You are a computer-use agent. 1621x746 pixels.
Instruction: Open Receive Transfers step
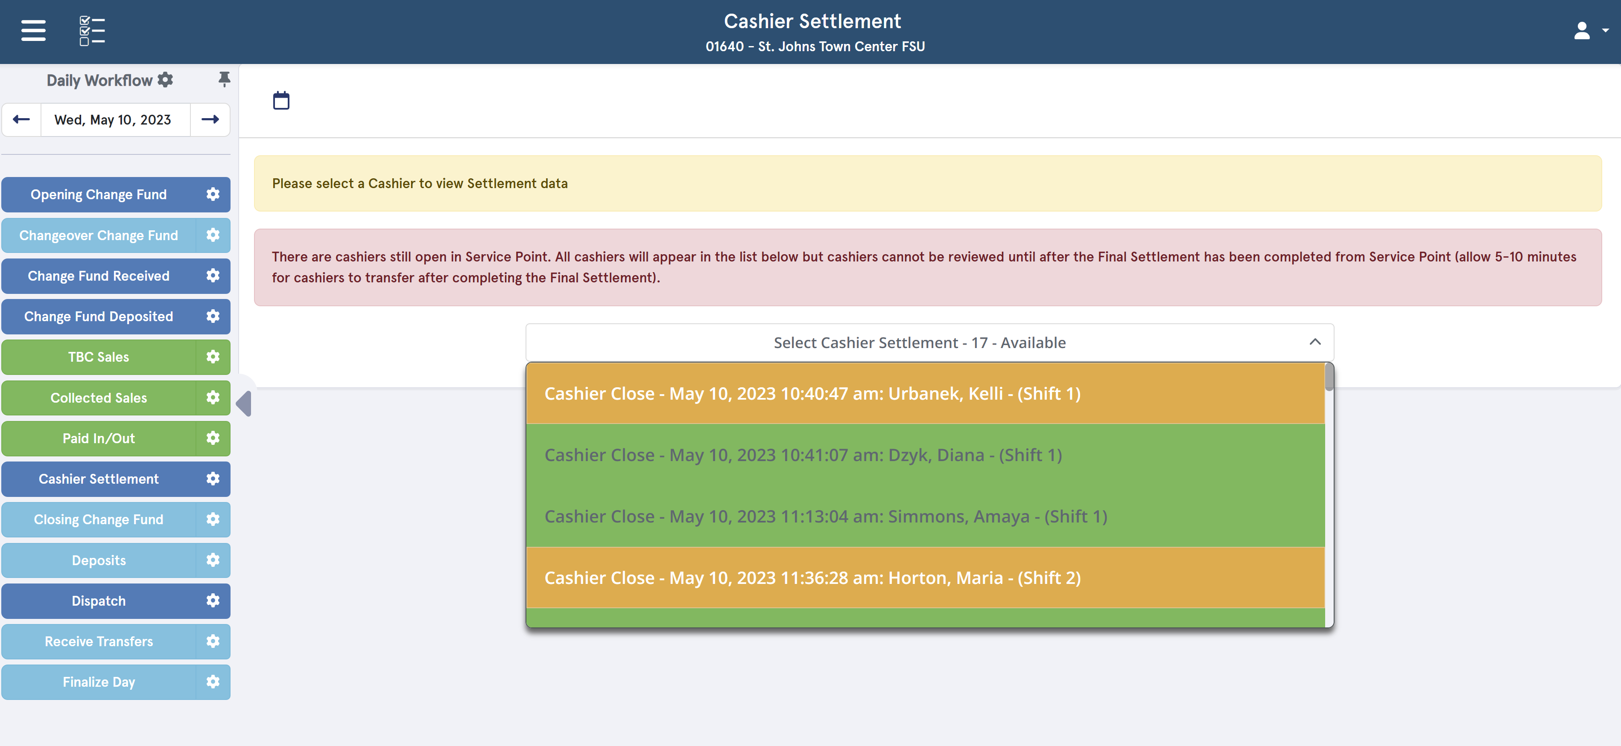(x=99, y=642)
